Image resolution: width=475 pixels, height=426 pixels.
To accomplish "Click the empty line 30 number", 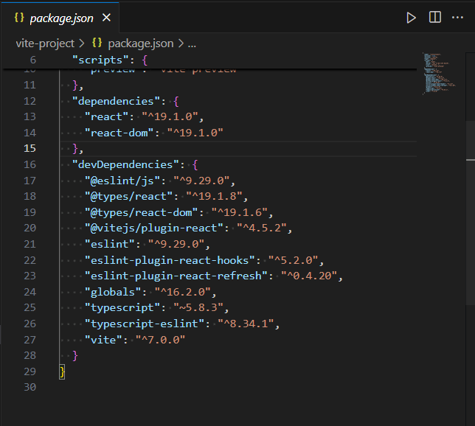I will (30, 387).
